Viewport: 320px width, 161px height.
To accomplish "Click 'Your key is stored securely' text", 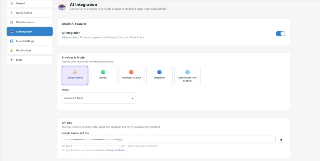I will click(111, 127).
